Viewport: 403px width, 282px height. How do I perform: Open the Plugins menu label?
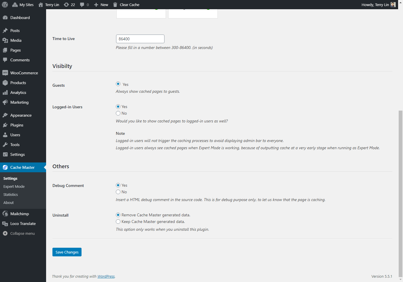(x=17, y=125)
